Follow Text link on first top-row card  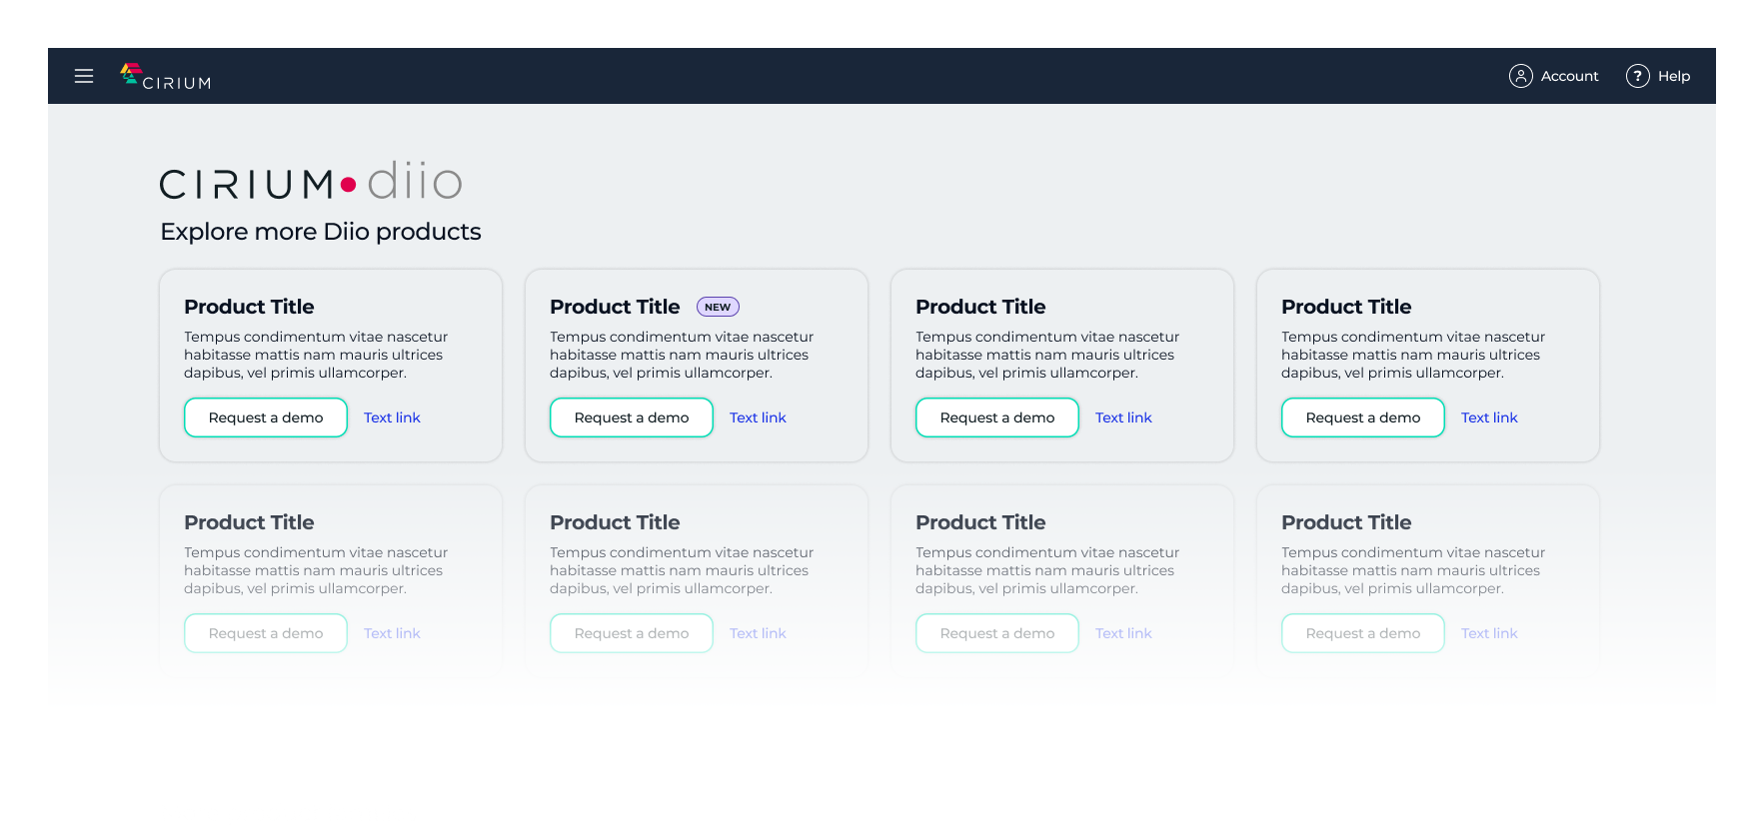pyautogui.click(x=392, y=417)
